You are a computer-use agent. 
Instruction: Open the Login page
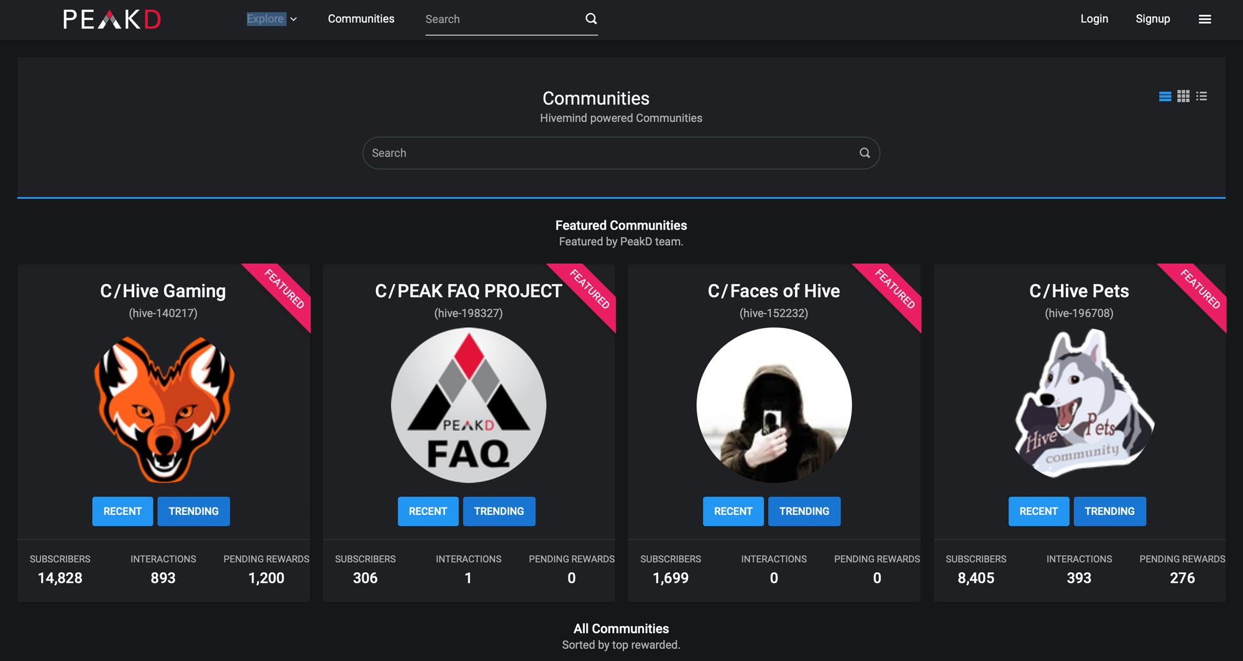(x=1094, y=19)
